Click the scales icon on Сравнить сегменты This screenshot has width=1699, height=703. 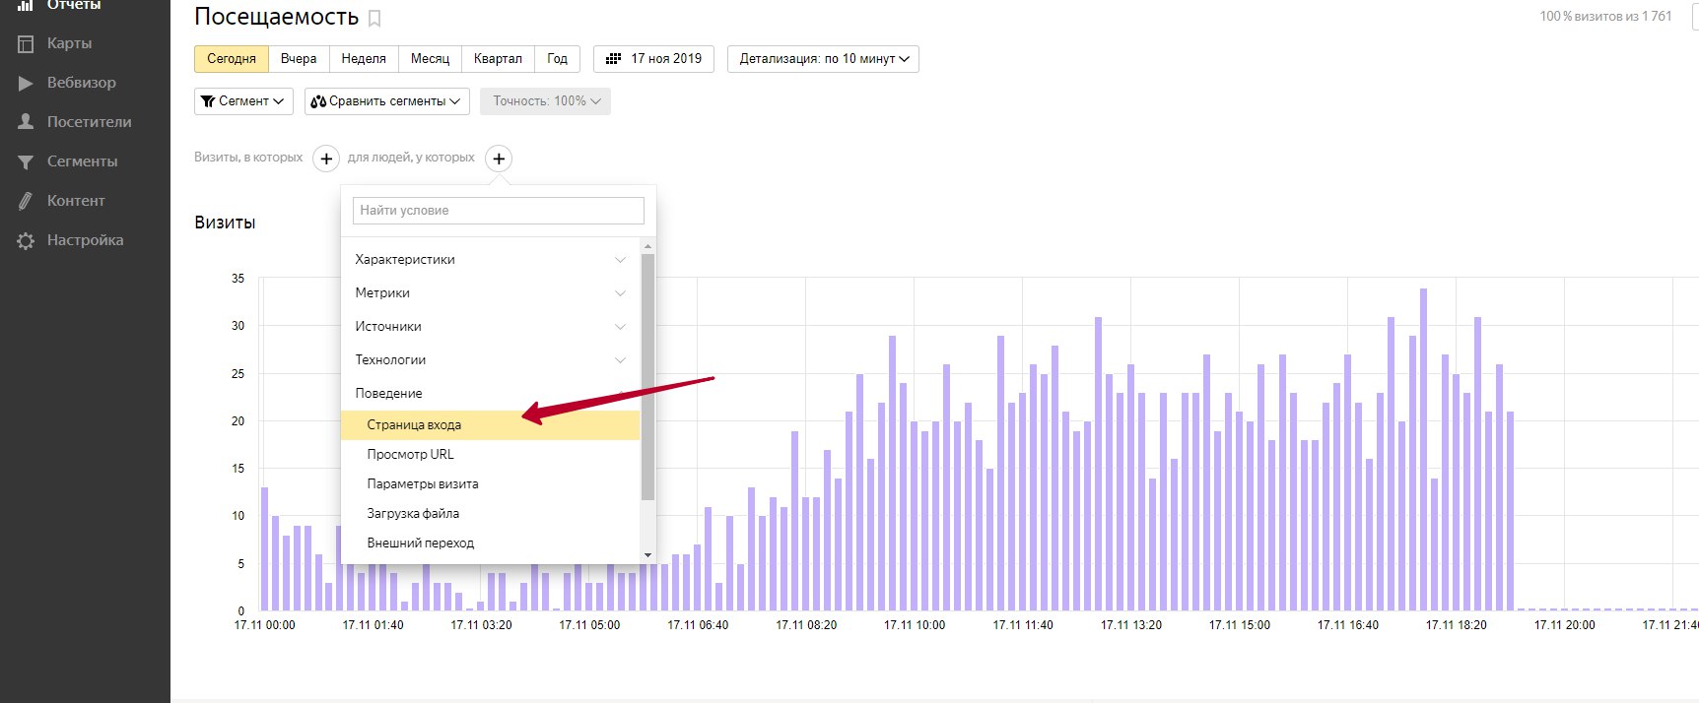point(318,101)
